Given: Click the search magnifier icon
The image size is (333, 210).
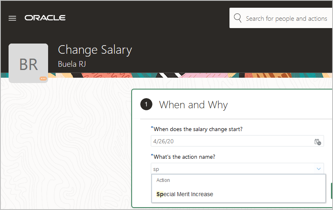Looking at the screenshot, I should click(238, 18).
